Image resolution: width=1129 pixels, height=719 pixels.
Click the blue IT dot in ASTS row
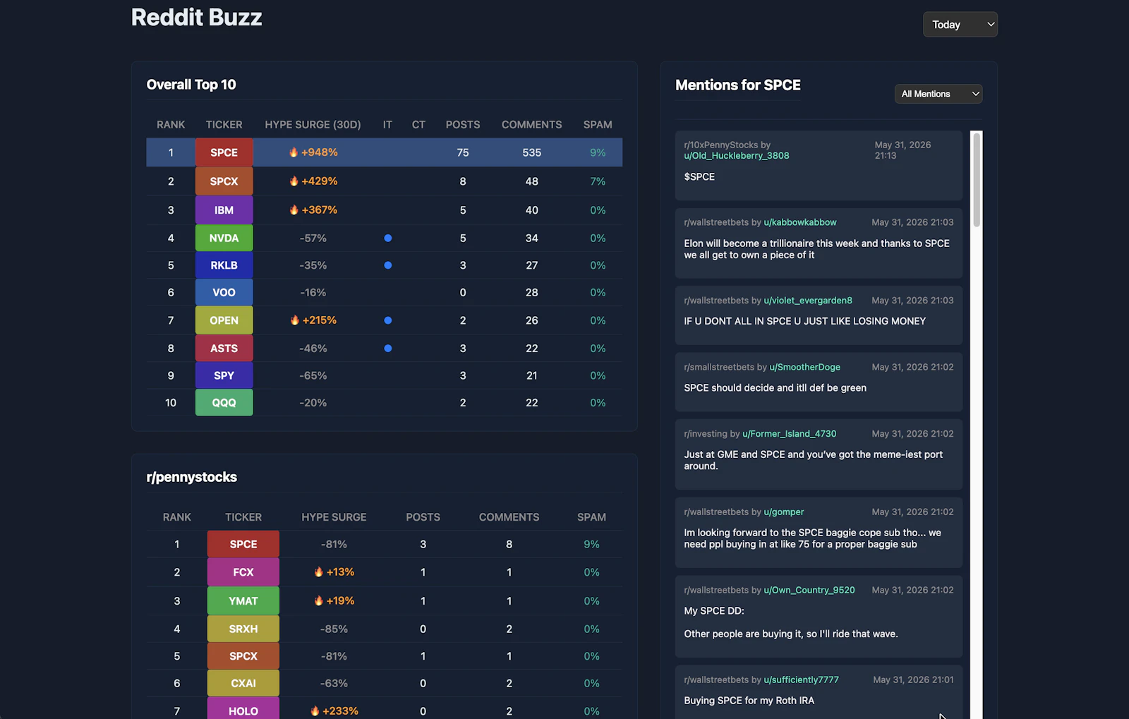point(387,349)
